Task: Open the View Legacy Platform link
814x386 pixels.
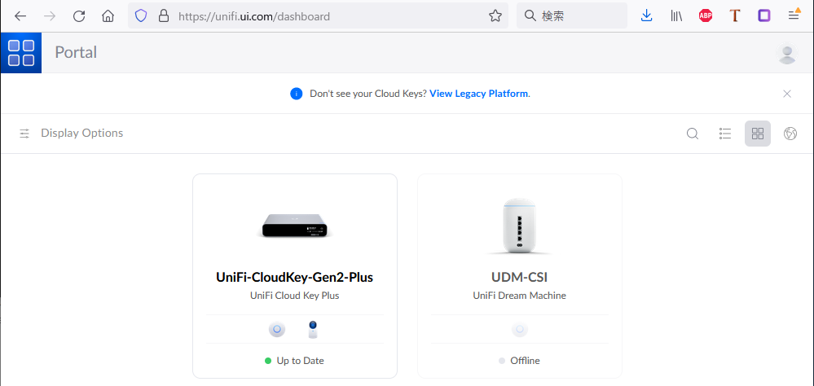Action: click(x=478, y=94)
